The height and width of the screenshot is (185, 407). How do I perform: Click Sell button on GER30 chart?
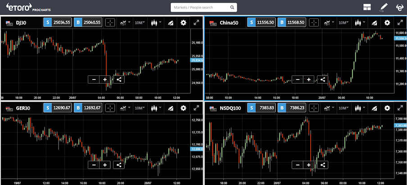pyautogui.click(x=57, y=108)
